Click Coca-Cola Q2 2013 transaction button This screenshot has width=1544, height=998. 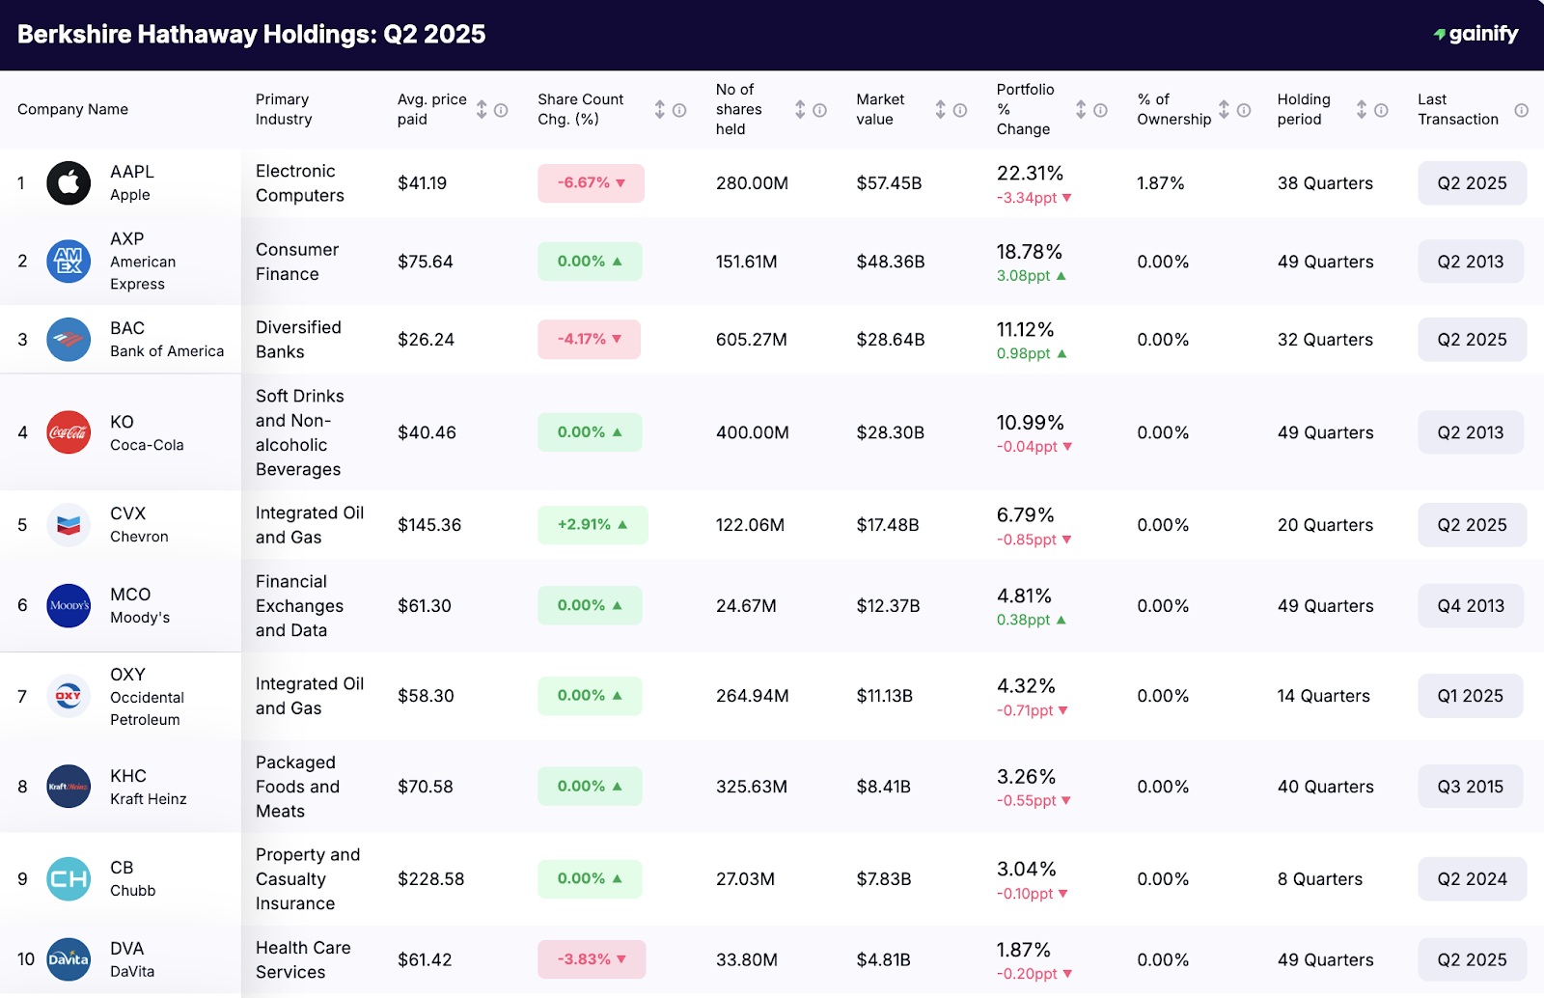1471,432
